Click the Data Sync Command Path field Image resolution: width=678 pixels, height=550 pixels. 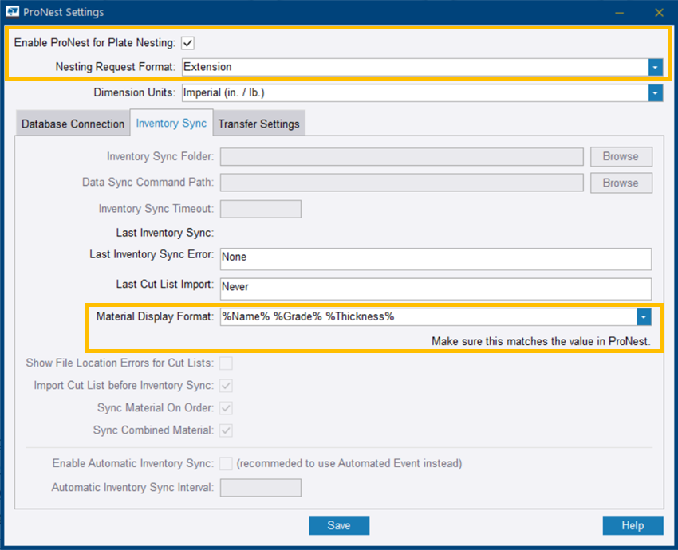click(402, 183)
